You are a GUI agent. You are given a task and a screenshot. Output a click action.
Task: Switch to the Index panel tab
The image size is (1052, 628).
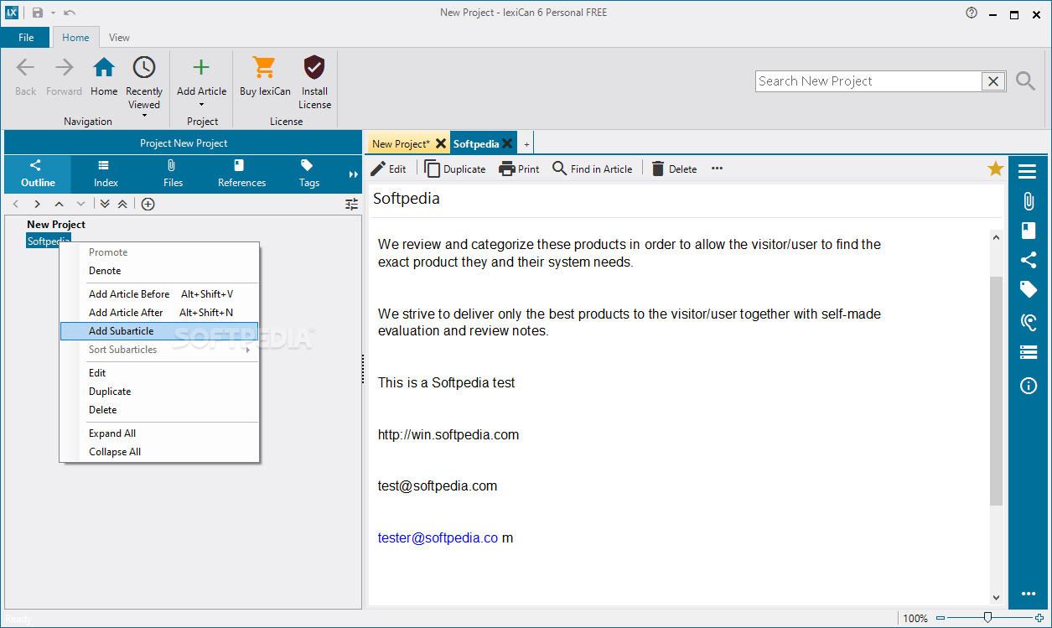click(x=106, y=174)
